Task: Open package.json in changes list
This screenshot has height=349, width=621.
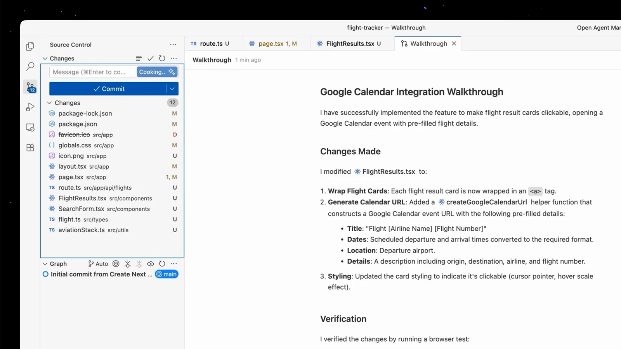Action: click(x=112, y=124)
